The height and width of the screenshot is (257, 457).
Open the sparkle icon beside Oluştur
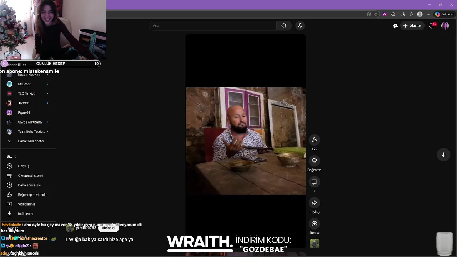pos(395,26)
